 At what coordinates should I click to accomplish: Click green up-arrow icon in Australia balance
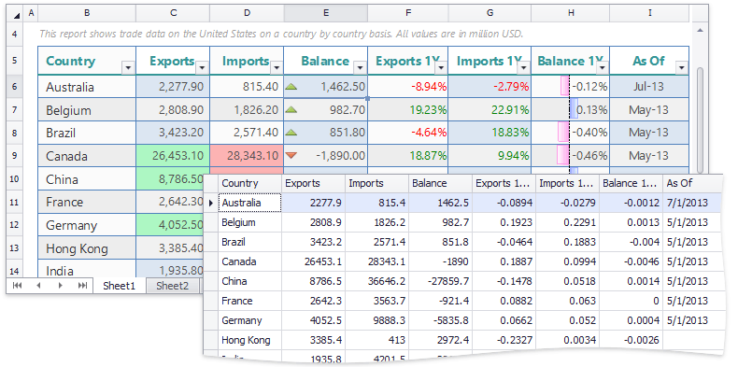pyautogui.click(x=291, y=87)
